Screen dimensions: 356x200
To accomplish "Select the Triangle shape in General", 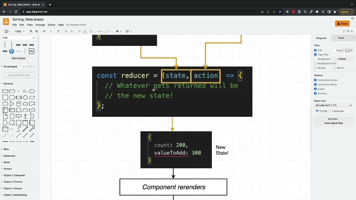I will tap(12, 104).
